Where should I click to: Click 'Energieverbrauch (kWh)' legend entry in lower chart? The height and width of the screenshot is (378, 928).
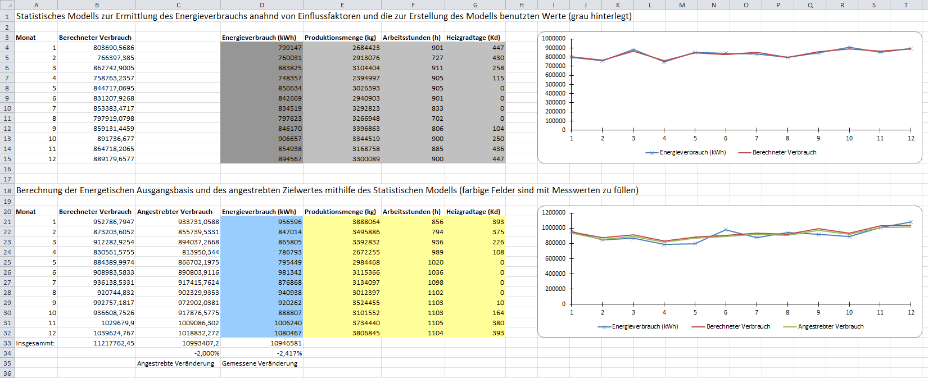[x=645, y=326]
